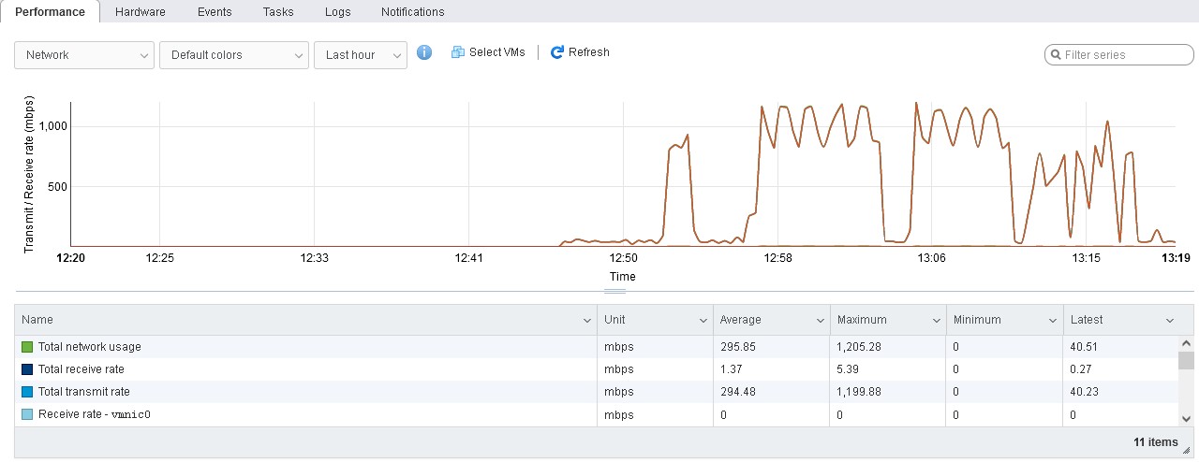Open the Hardware tab

click(140, 12)
